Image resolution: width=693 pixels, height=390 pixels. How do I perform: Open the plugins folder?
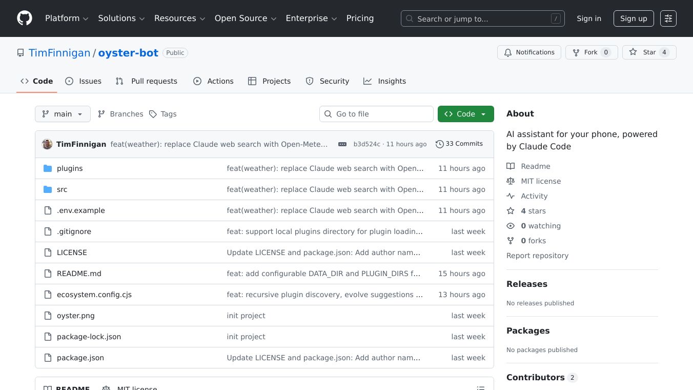(70, 168)
